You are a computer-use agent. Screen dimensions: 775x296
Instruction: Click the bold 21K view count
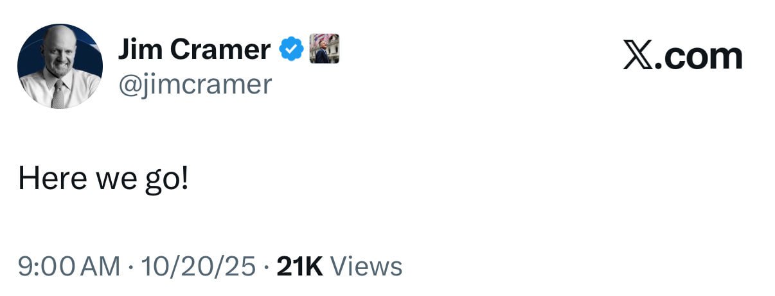click(x=299, y=267)
